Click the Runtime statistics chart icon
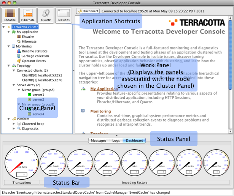The width and height of the screenshot is (234, 196). pos(19,51)
